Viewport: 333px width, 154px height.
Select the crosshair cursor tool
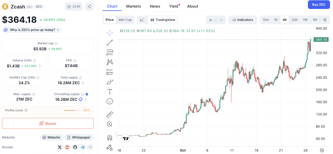(x=110, y=33)
